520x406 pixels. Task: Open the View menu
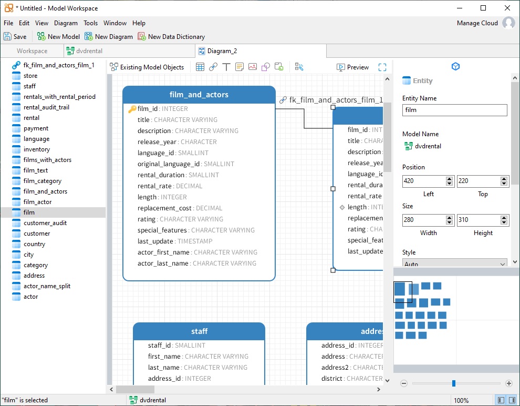pos(41,23)
